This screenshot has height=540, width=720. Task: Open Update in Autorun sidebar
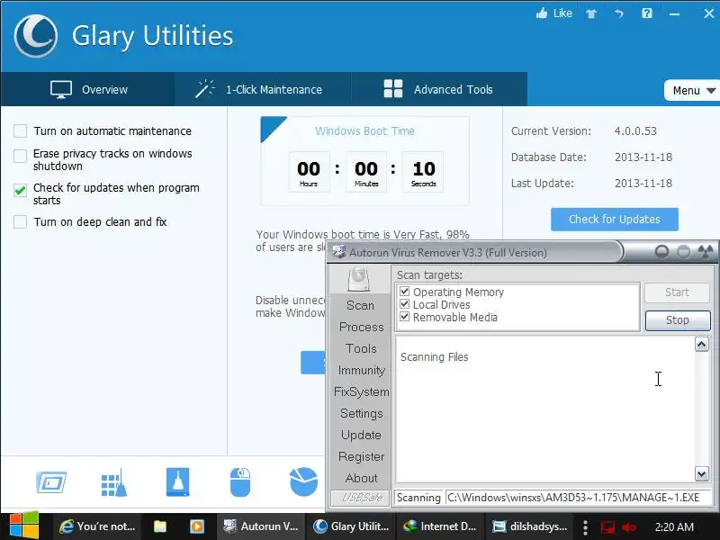pos(362,435)
